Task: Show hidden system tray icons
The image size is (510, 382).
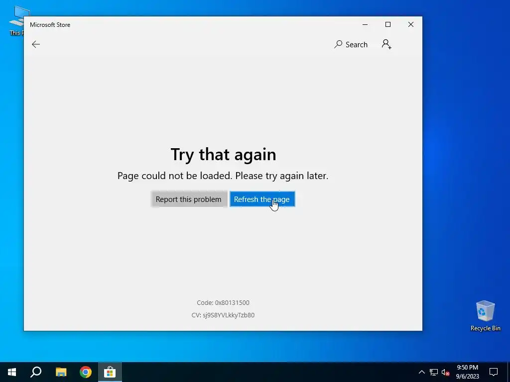Action: pos(421,372)
